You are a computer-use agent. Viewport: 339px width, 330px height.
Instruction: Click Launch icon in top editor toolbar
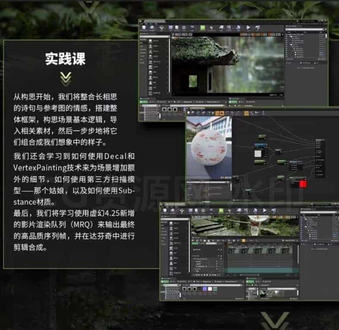[x=257, y=28]
